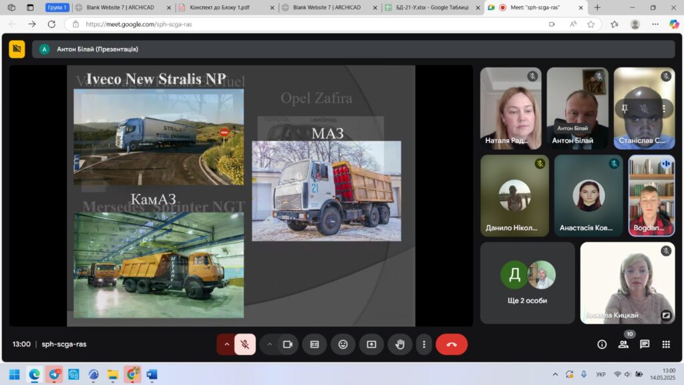Select Наталя Рад... participant video tile
The image size is (684, 385).
[511, 108]
